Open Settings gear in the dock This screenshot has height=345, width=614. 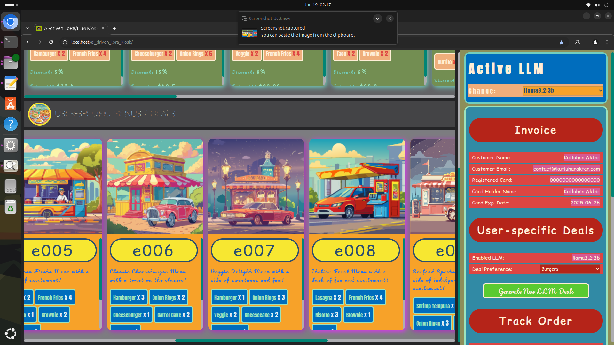pos(11,145)
